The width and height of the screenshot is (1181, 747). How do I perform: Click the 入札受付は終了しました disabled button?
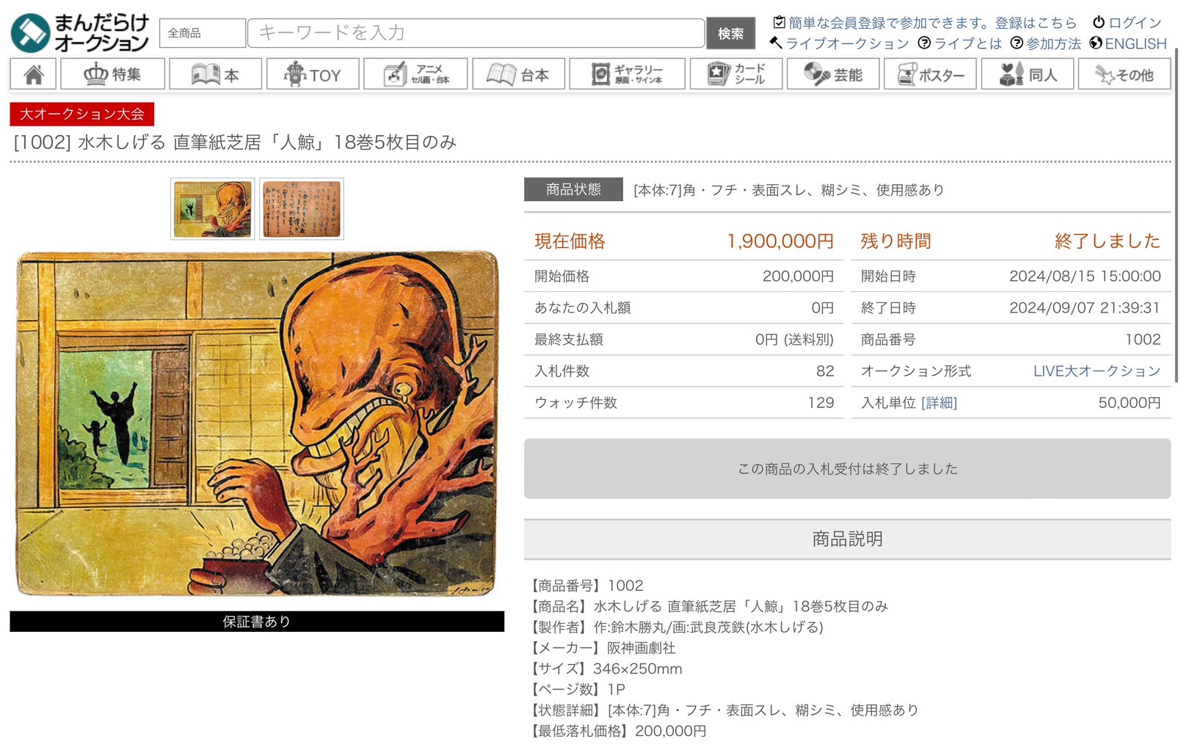coord(847,469)
